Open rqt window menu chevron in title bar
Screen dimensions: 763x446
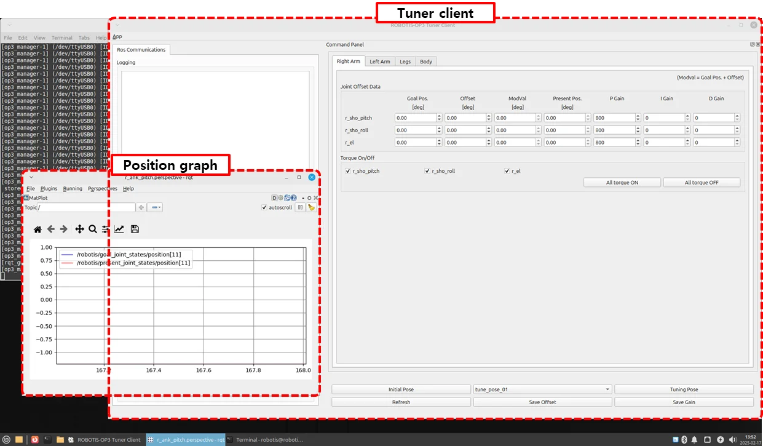pos(32,177)
